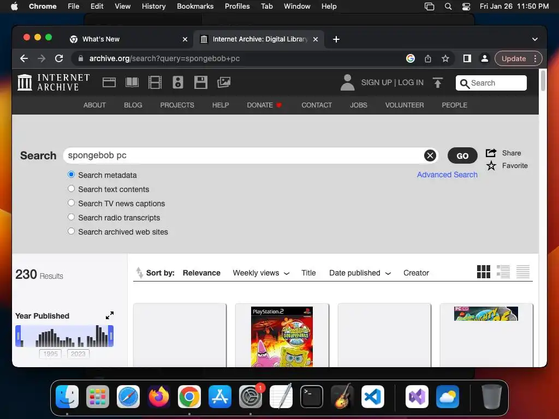Open Visual Studio Code from the Dock

coord(372,397)
